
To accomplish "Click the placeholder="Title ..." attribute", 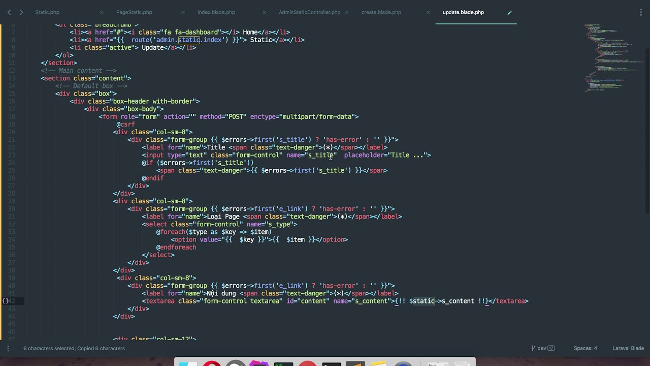I will [385, 155].
